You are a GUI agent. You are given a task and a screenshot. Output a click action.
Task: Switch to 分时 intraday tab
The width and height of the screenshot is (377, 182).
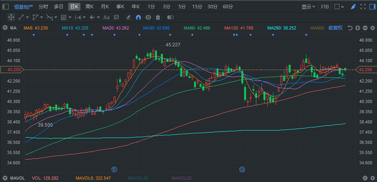coord(43,7)
